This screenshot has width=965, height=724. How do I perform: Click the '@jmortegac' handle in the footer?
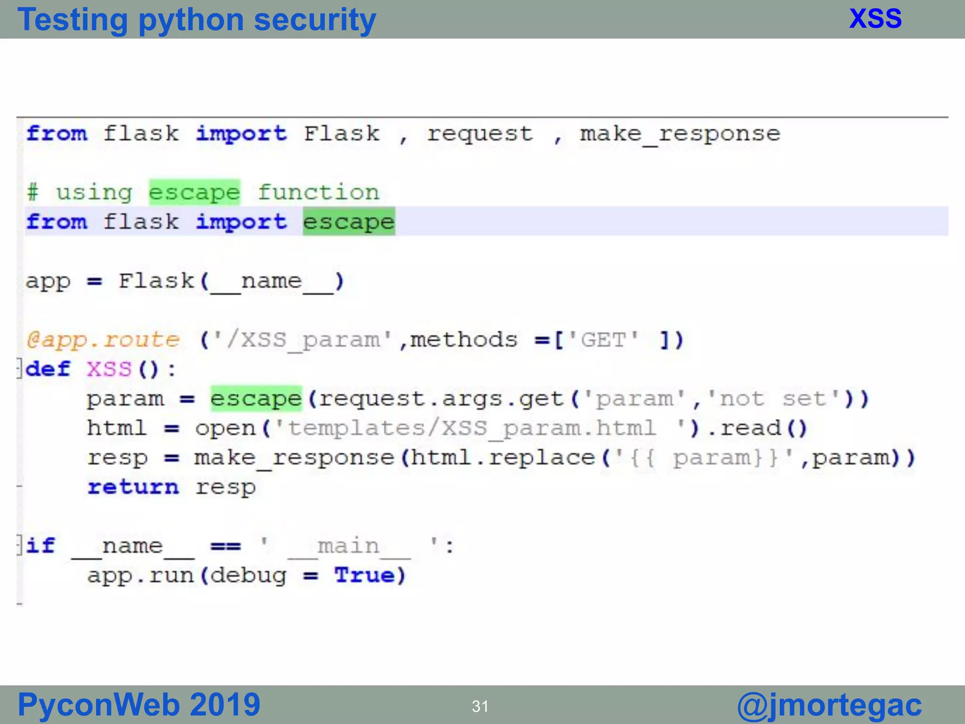coord(829,706)
